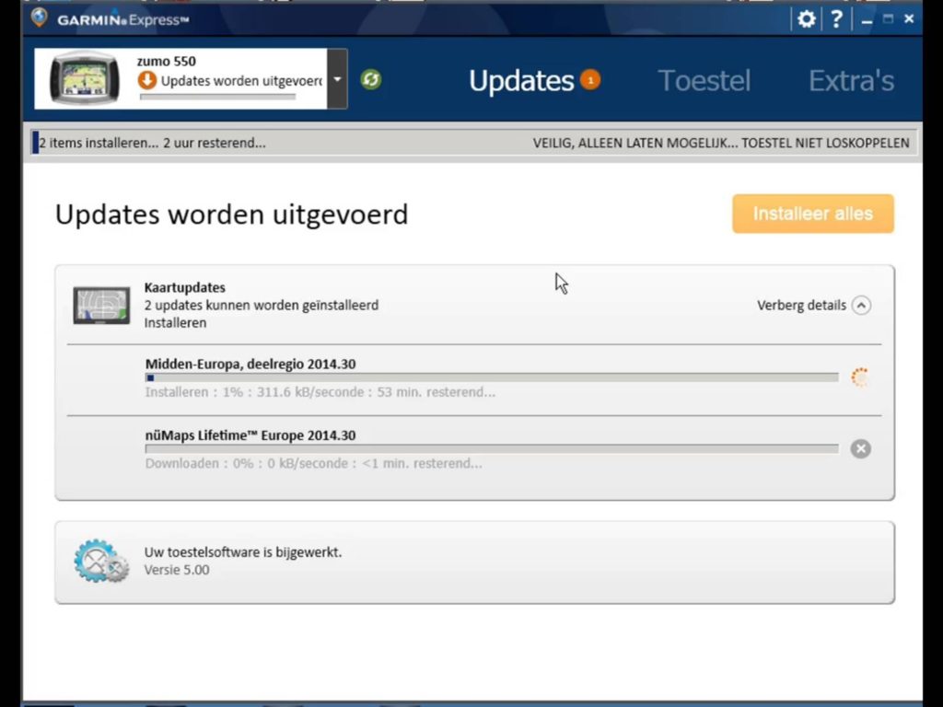
Task: Click 'Versie 5.00' text
Action: pyautogui.click(x=177, y=569)
